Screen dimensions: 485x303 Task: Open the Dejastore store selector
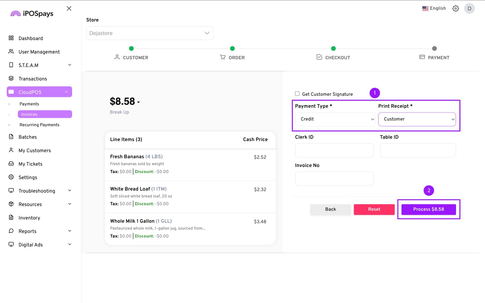point(150,33)
